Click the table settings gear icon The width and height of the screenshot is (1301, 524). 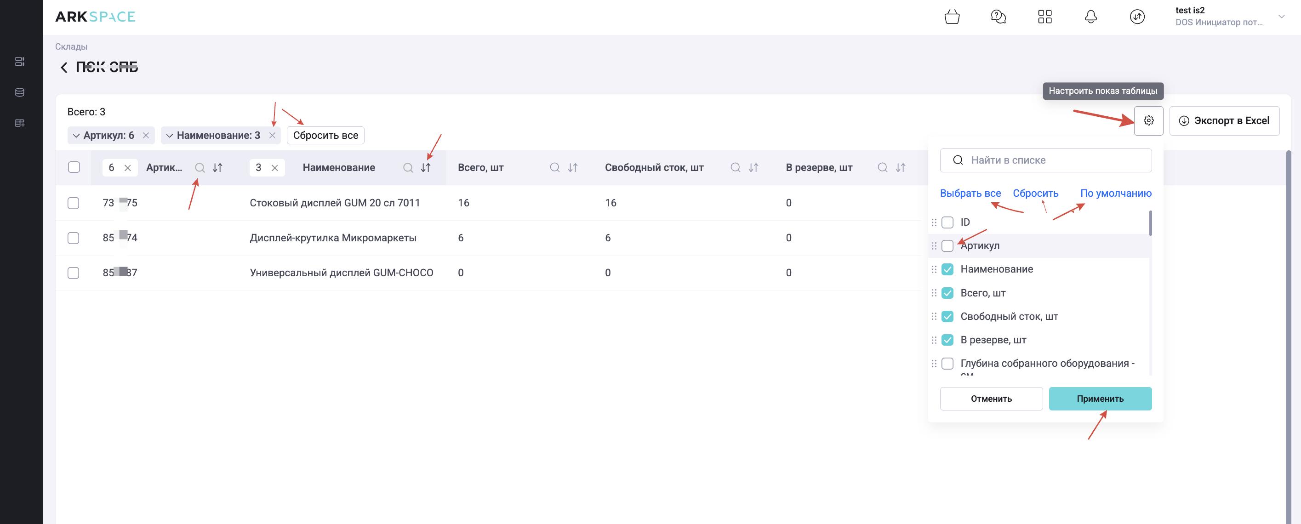coord(1148,120)
